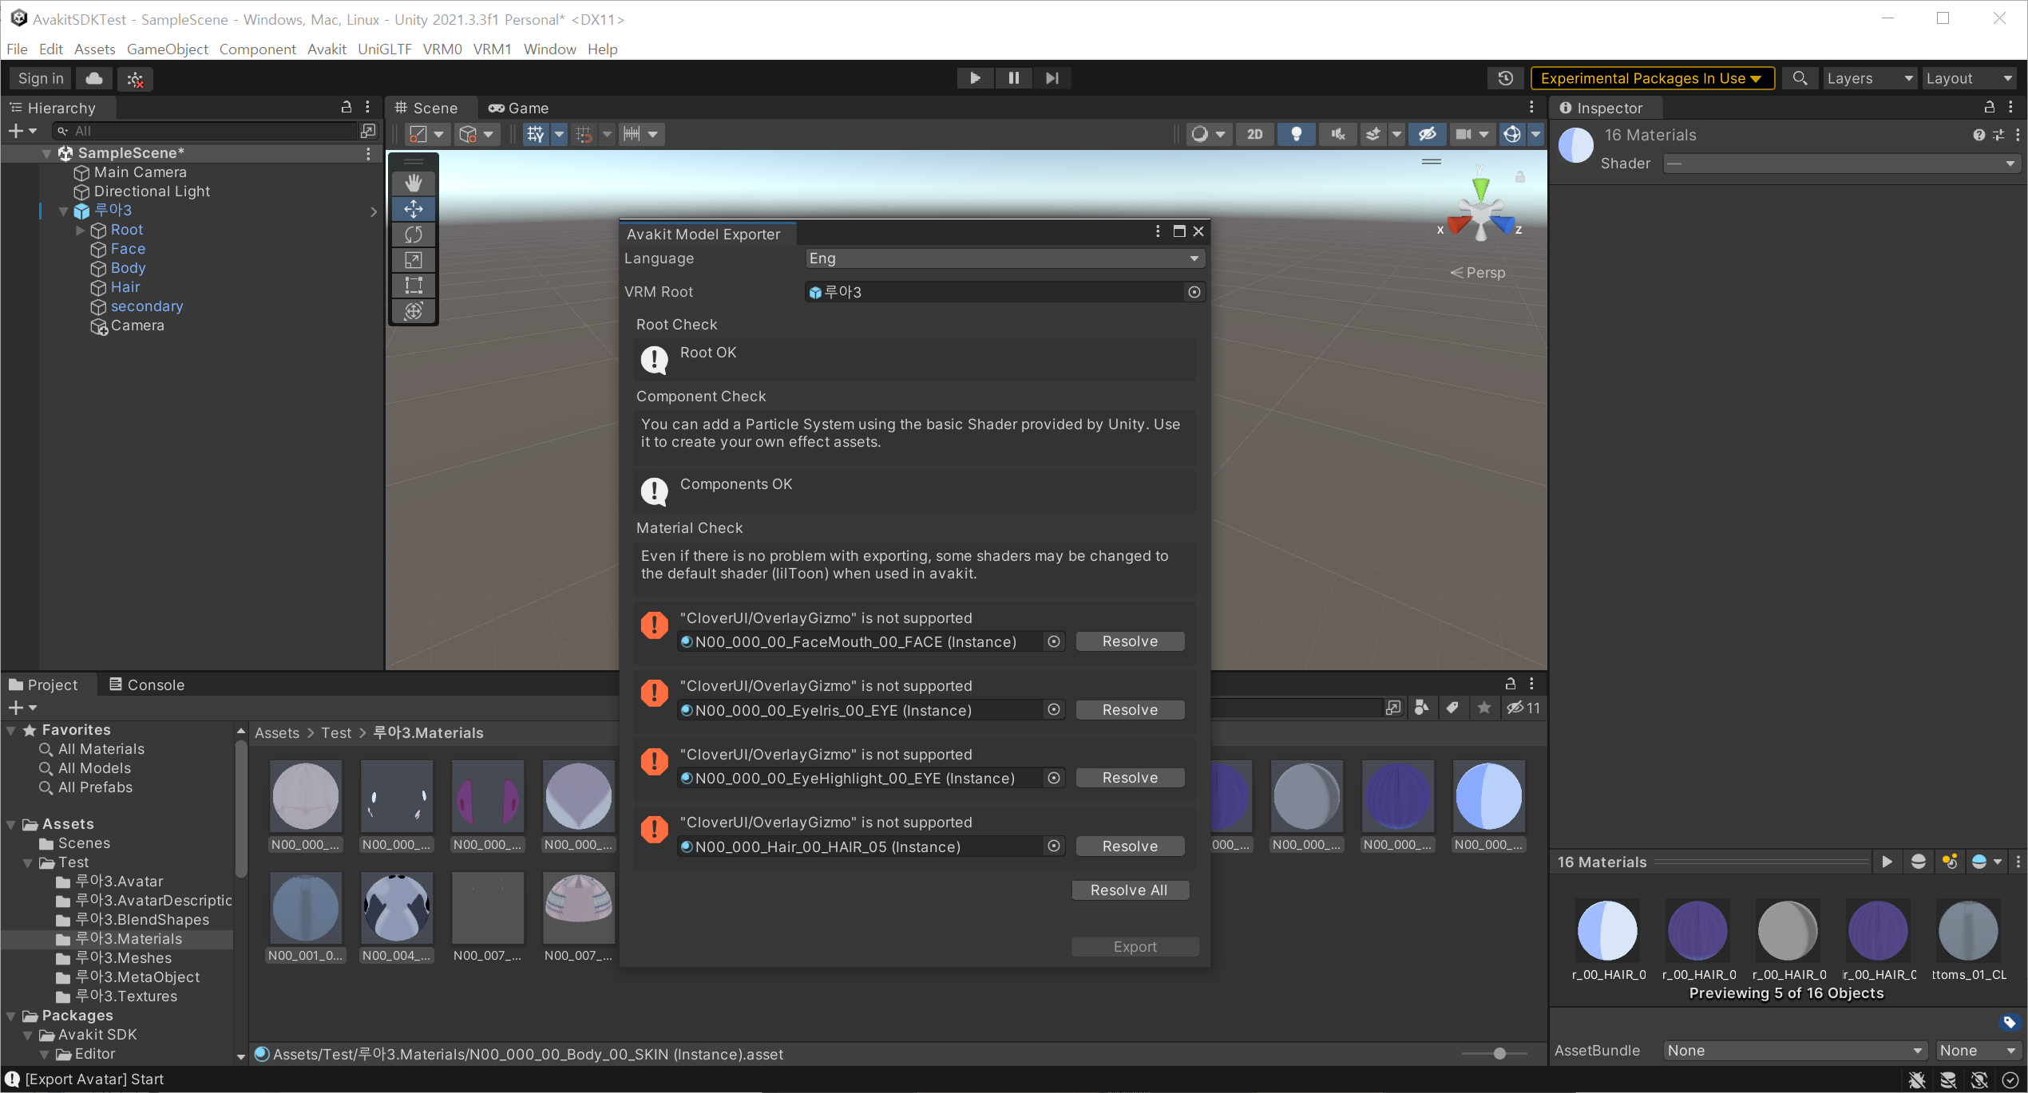The width and height of the screenshot is (2028, 1093).
Task: Open the UniGLTF menu
Action: pos(385,49)
